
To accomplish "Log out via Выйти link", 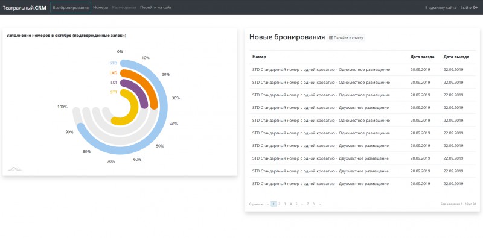I will click(469, 8).
